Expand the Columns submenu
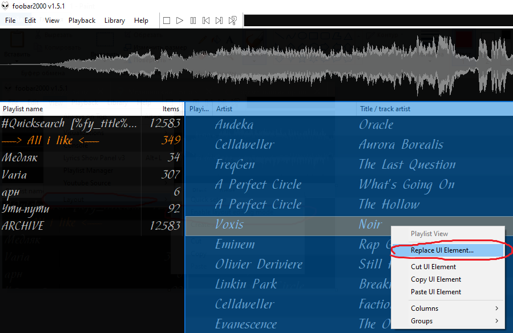Screen dimensions: 513x333 coord(447,308)
